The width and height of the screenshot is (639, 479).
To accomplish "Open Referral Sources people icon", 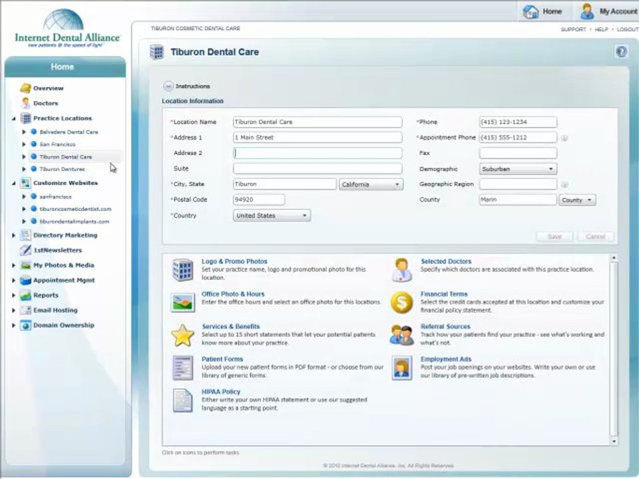I will pos(402,335).
